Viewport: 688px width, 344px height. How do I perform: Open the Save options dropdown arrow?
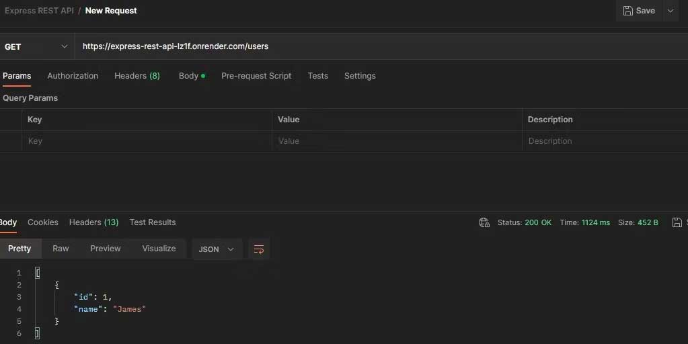671,11
